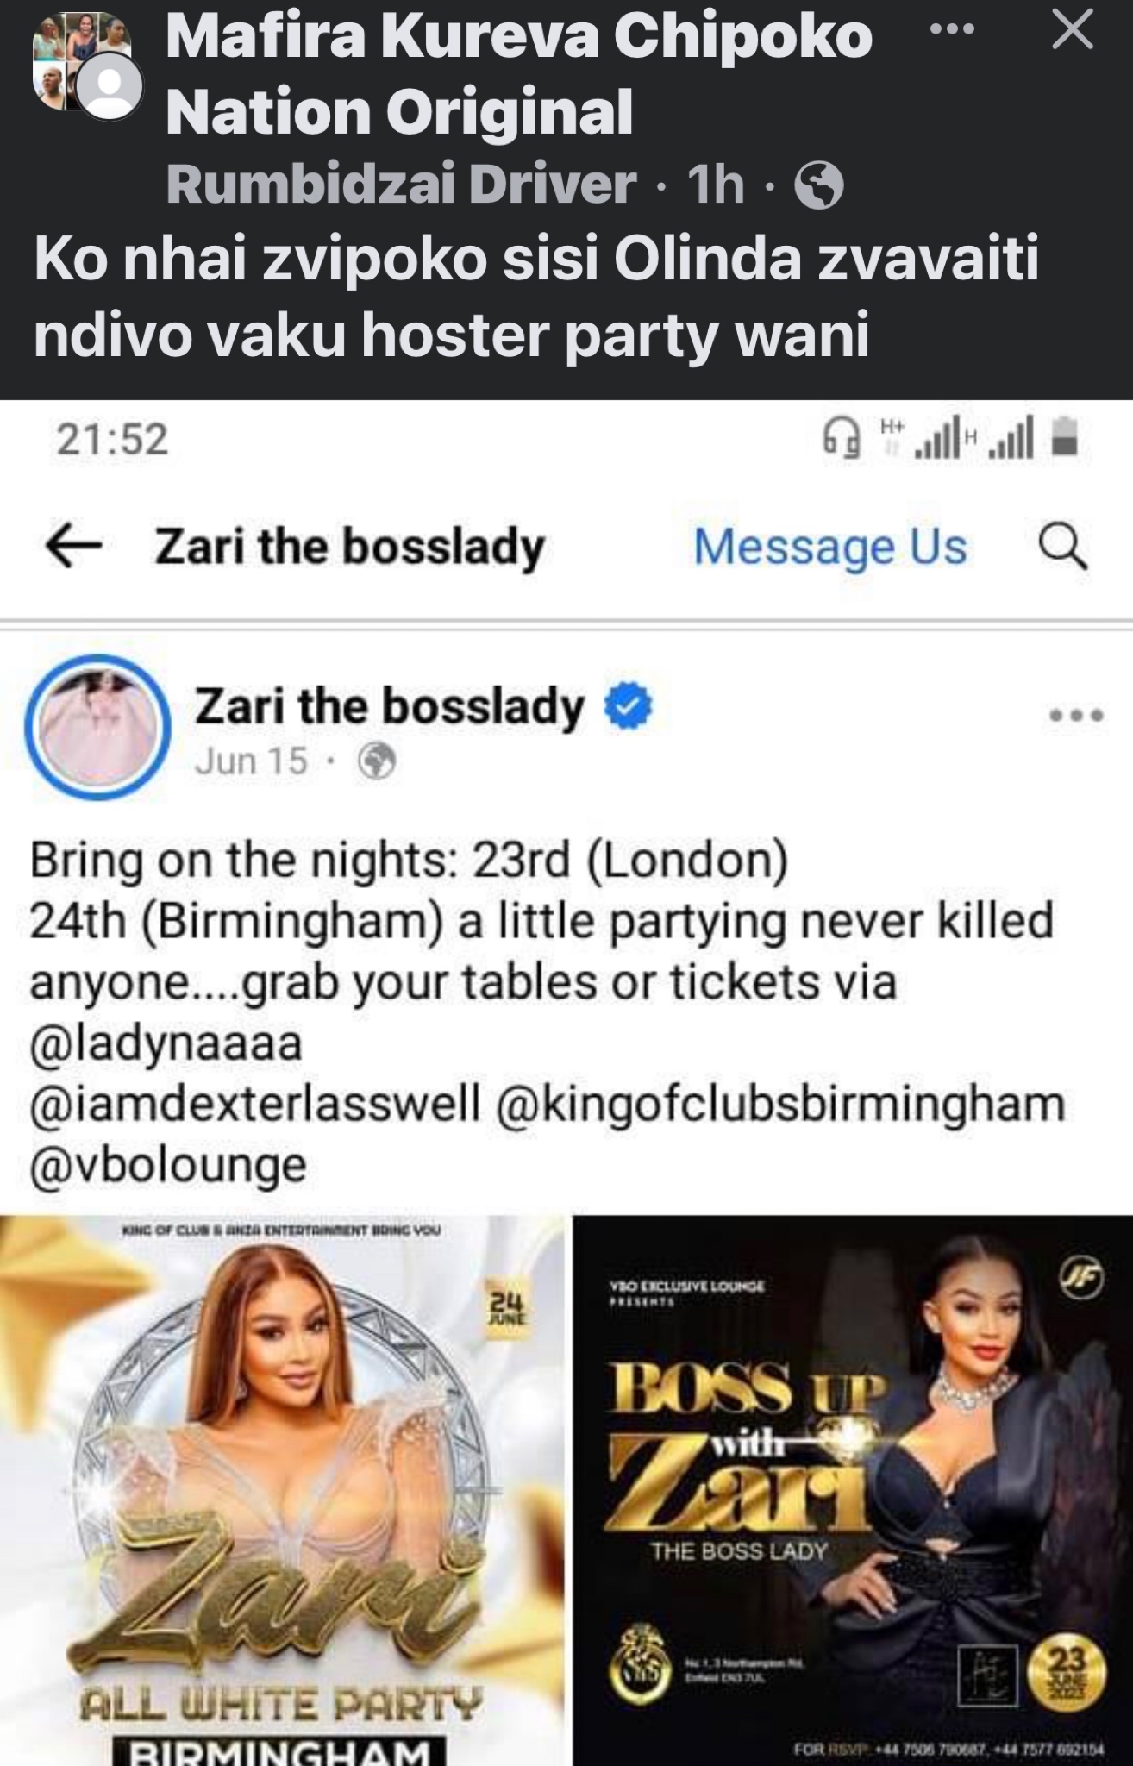This screenshot has height=1766, width=1133.
Task: Open the three-dot options menu in header
Action: [x=952, y=30]
